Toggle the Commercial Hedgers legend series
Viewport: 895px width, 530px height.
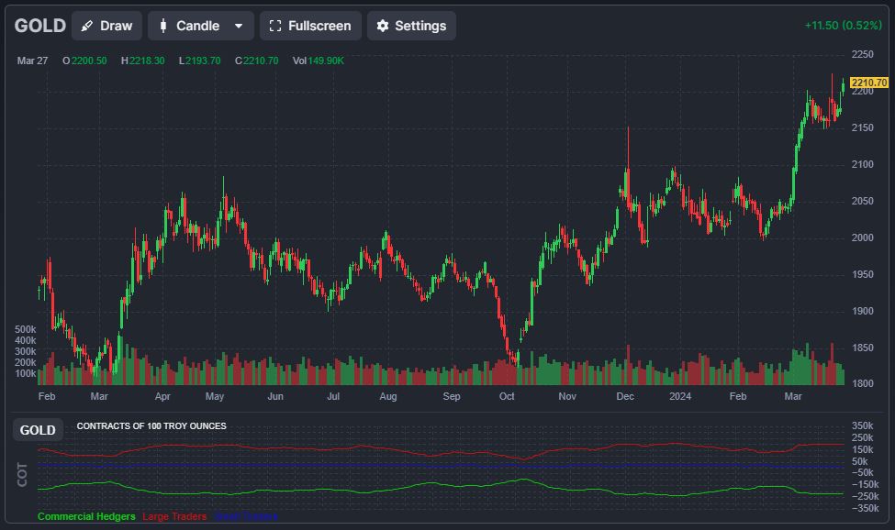(86, 516)
